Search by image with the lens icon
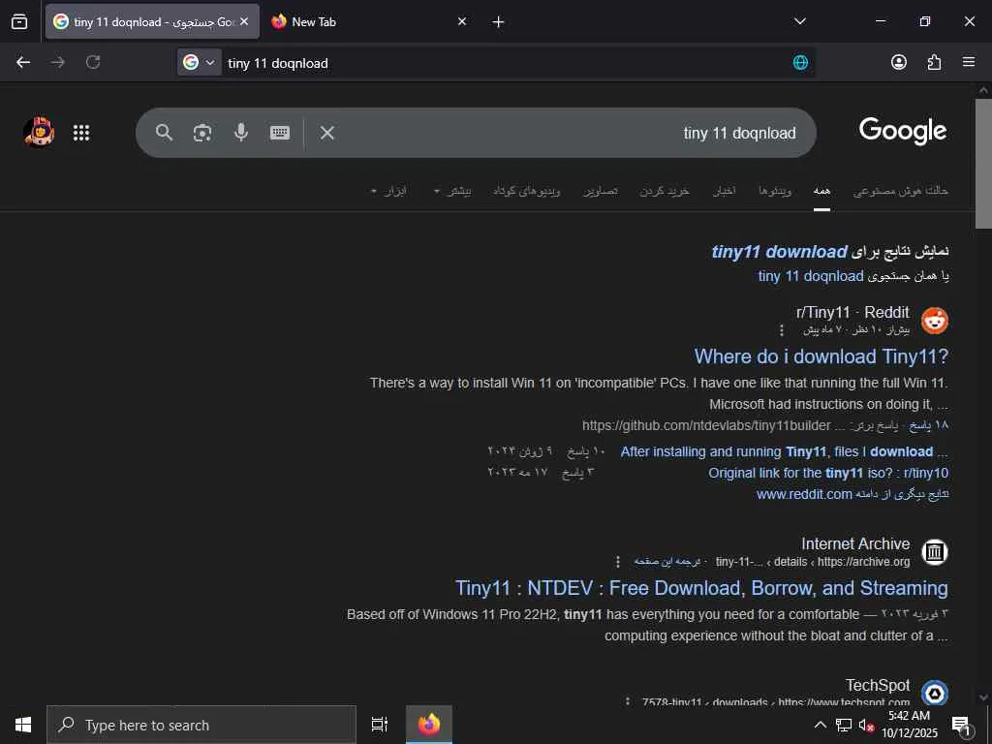The width and height of the screenshot is (992, 744). (x=202, y=132)
